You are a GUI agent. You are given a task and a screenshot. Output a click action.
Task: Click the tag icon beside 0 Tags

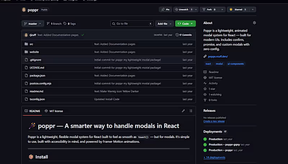point(65,24)
